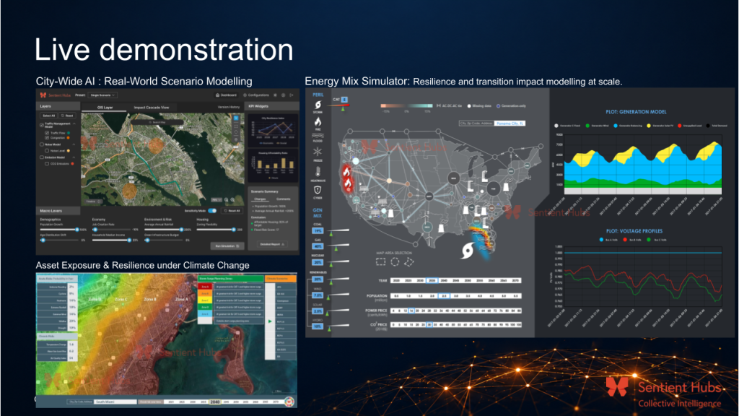Choose circle map area selection tool
The width and height of the screenshot is (739, 416).
pos(395,261)
